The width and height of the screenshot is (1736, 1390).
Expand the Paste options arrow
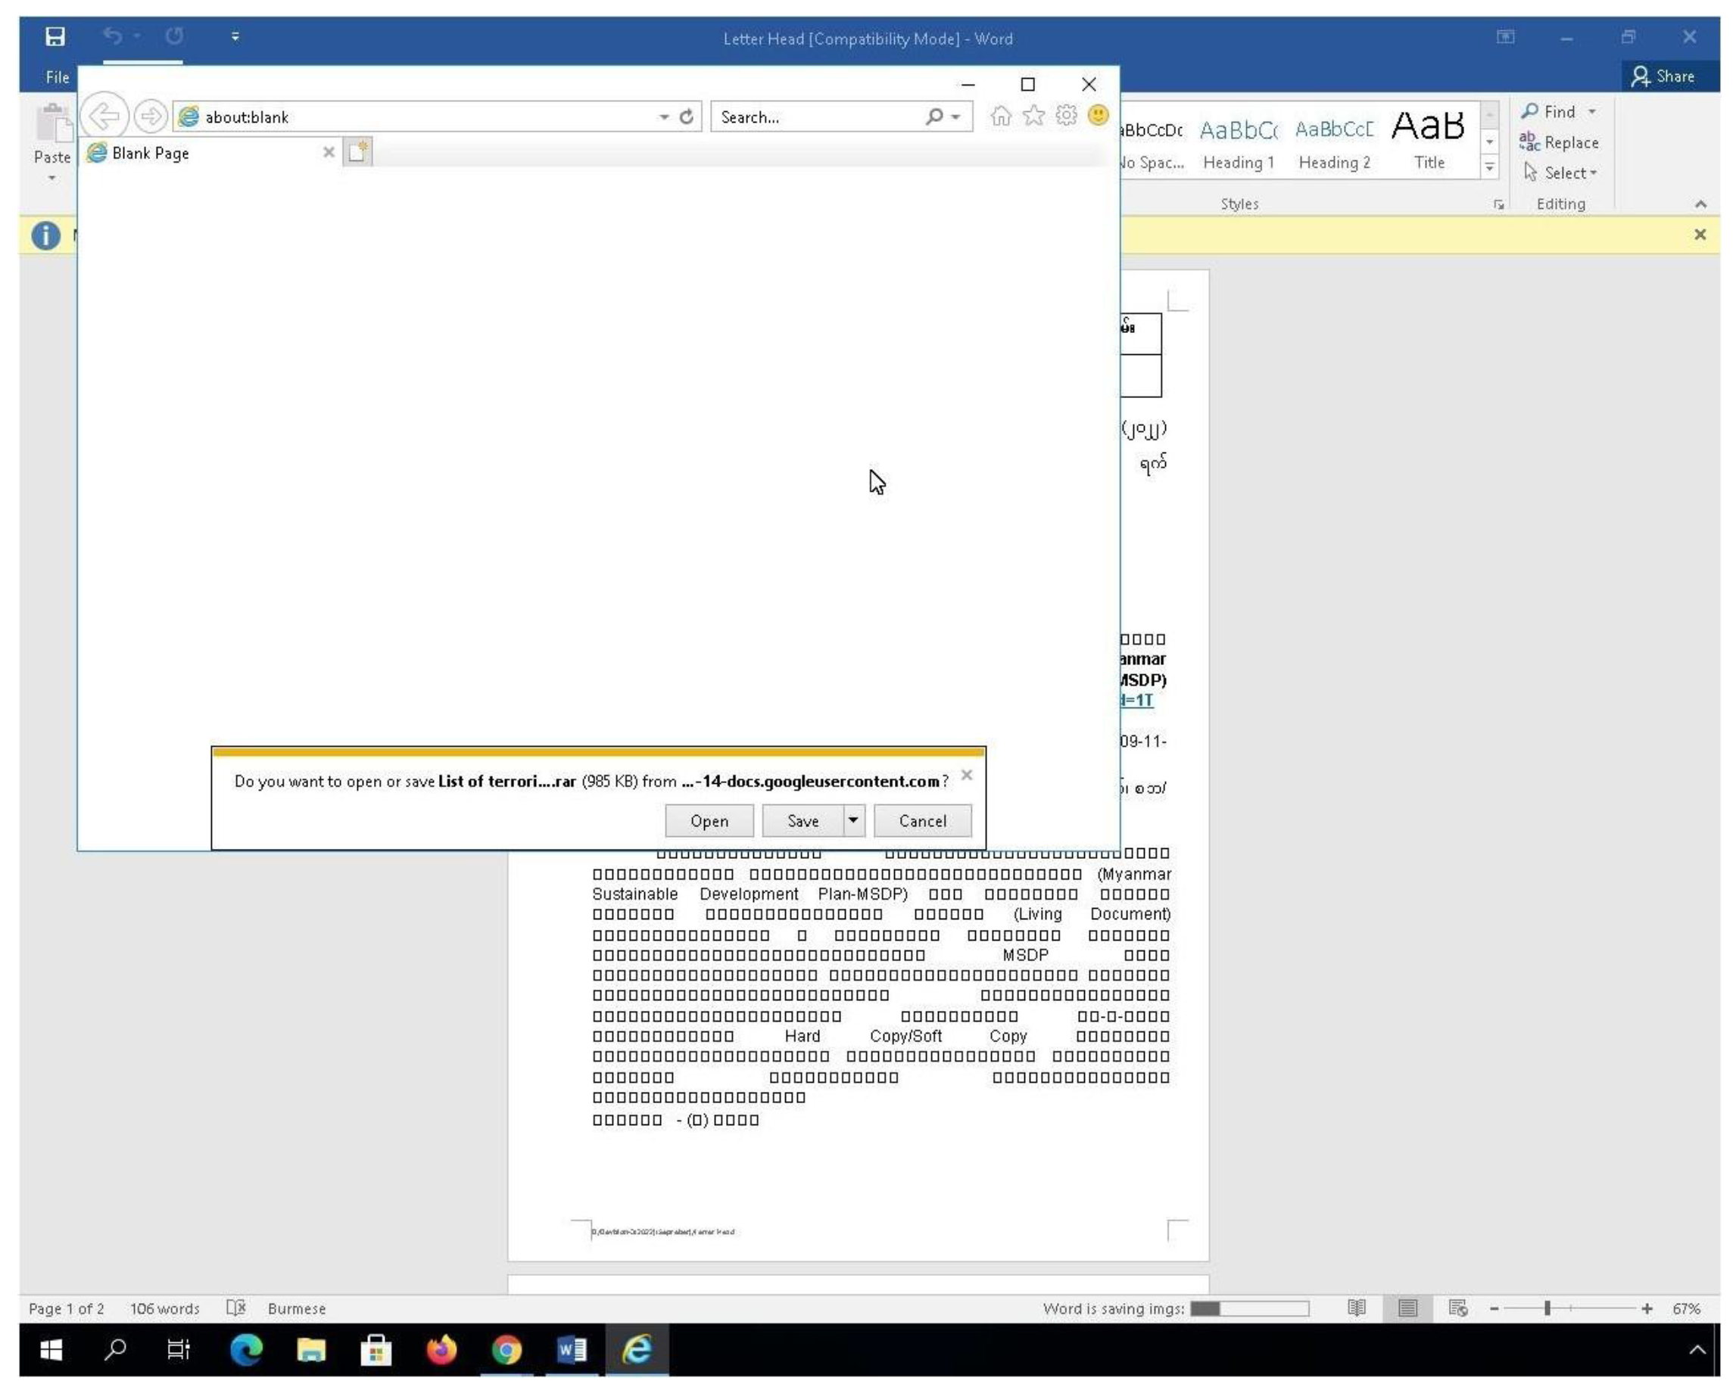52,178
